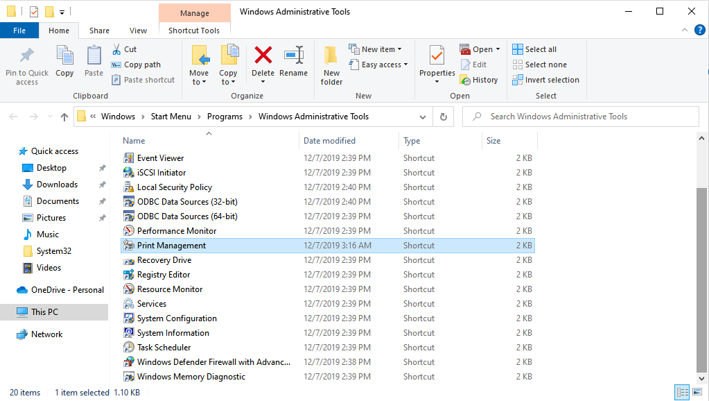Image resolution: width=709 pixels, height=401 pixels.
Task: Click Select all in the ribbon
Action: click(x=534, y=49)
